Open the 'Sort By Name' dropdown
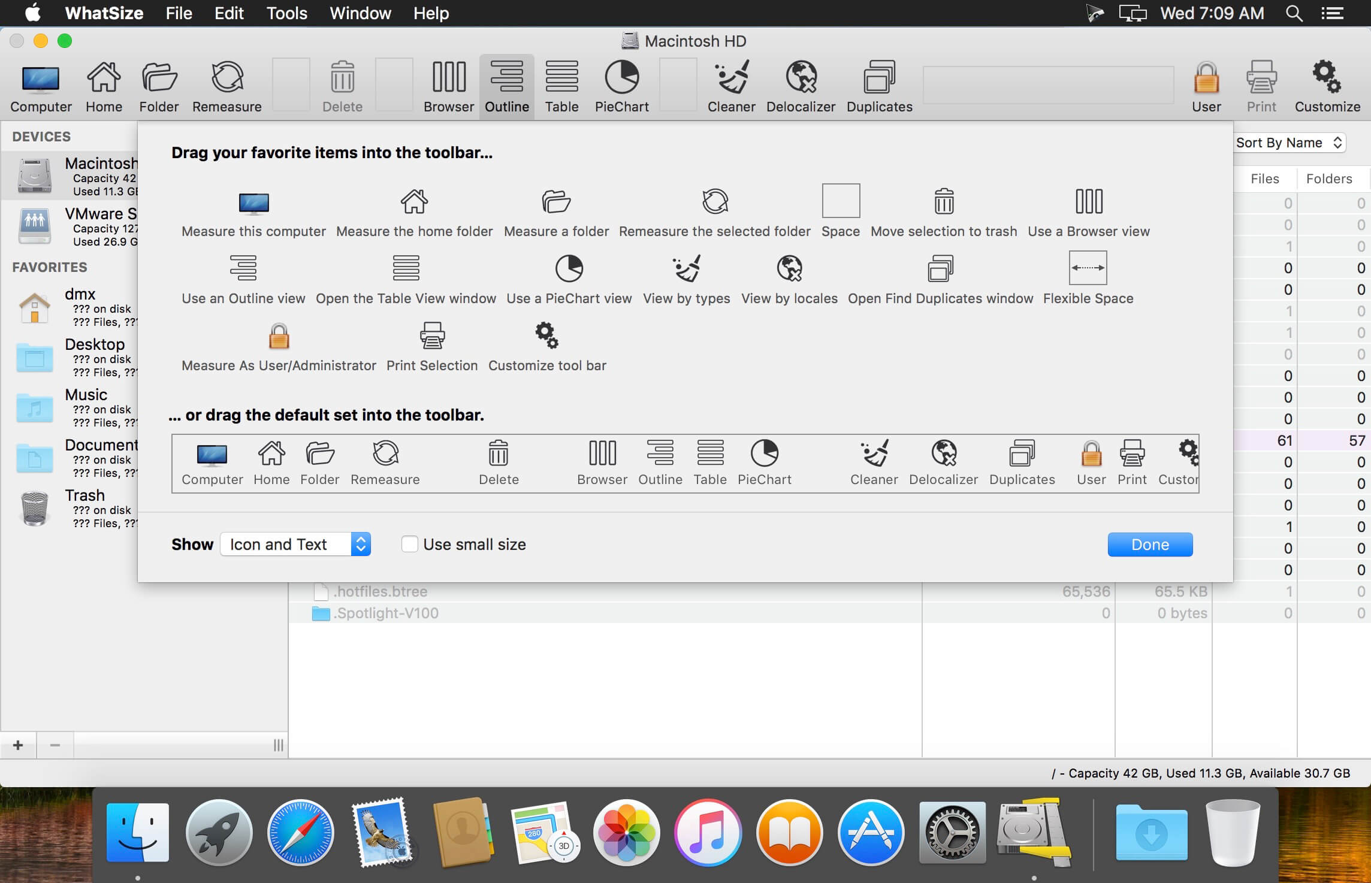 (x=1289, y=143)
